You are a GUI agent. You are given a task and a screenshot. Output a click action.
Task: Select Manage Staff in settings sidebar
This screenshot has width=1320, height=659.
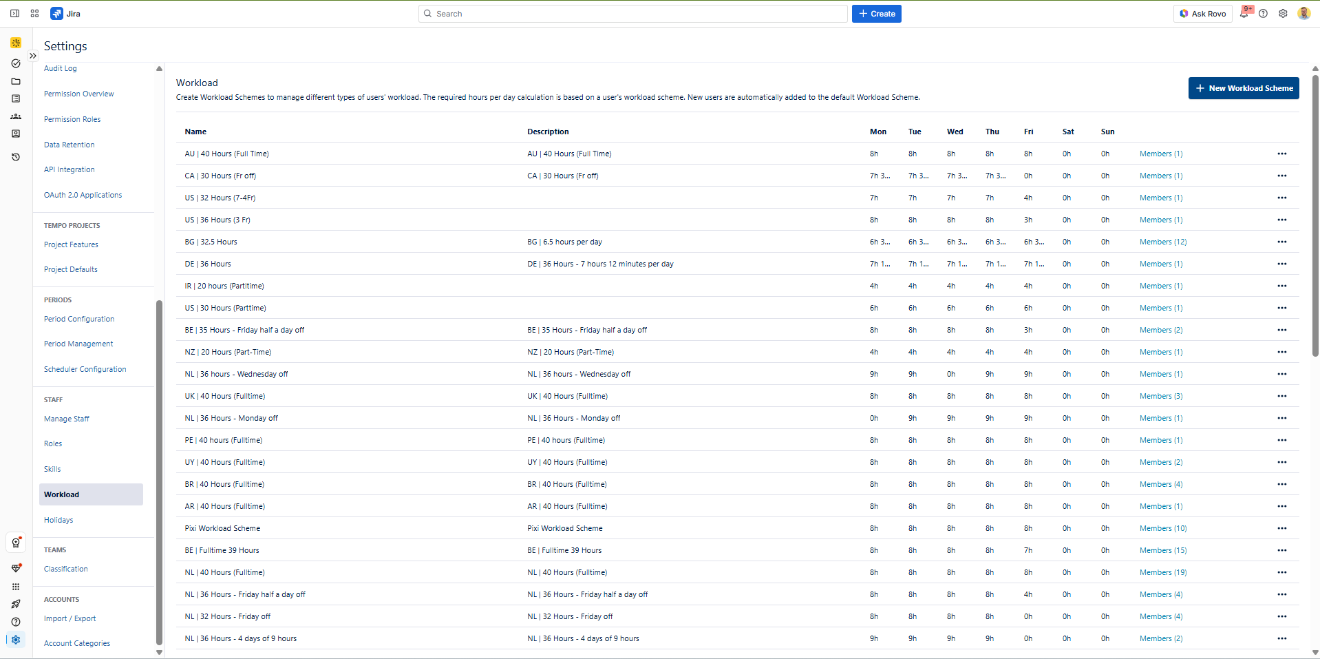pyautogui.click(x=67, y=419)
